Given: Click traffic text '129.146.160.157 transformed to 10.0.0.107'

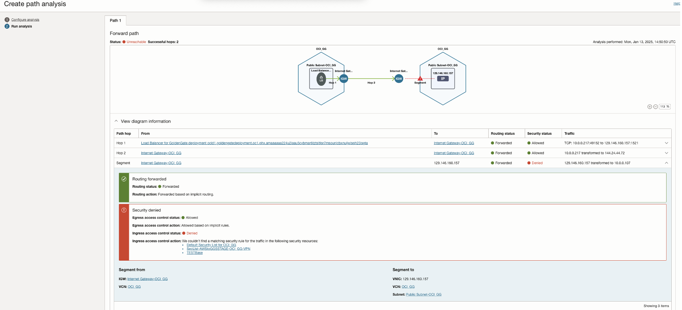Looking at the screenshot, I should [597, 163].
